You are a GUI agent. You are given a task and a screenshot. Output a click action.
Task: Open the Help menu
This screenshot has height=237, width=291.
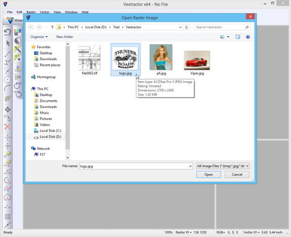coord(85,12)
